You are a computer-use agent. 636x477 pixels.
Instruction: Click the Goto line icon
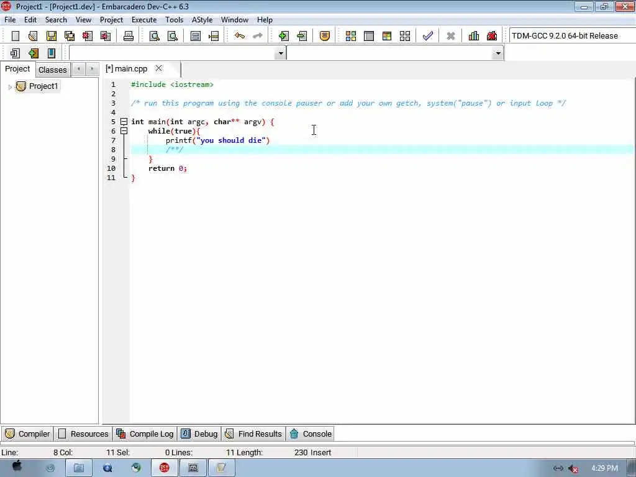pyautogui.click(x=214, y=36)
